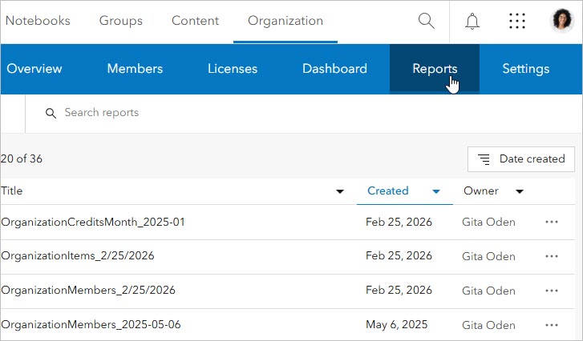Open report OrganizationMembers_2025-05-06
Screen dimensions: 583x341
click(x=91, y=325)
